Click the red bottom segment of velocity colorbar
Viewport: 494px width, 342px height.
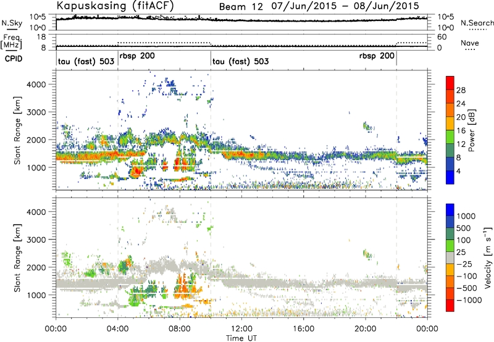[450, 306]
